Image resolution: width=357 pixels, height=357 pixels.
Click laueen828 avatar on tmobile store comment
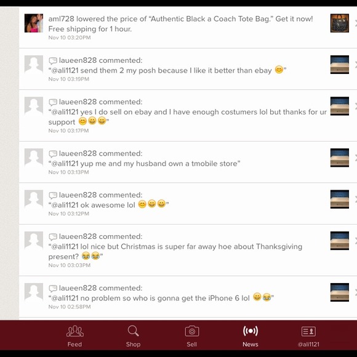[34, 158]
